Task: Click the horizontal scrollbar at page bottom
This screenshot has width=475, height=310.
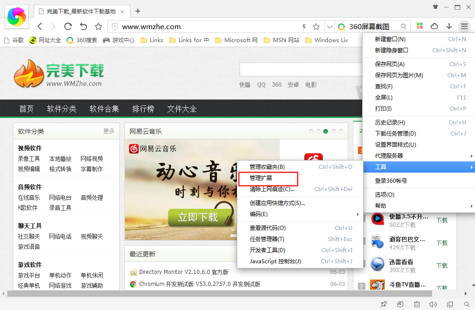Action: pyautogui.click(x=219, y=294)
